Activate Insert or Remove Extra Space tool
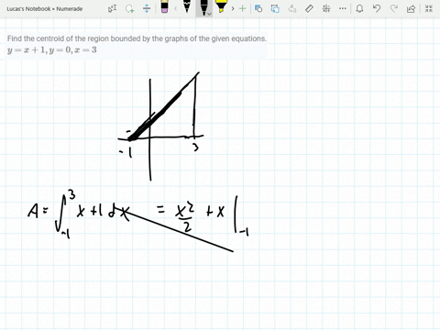440x330 pixels. (147, 8)
